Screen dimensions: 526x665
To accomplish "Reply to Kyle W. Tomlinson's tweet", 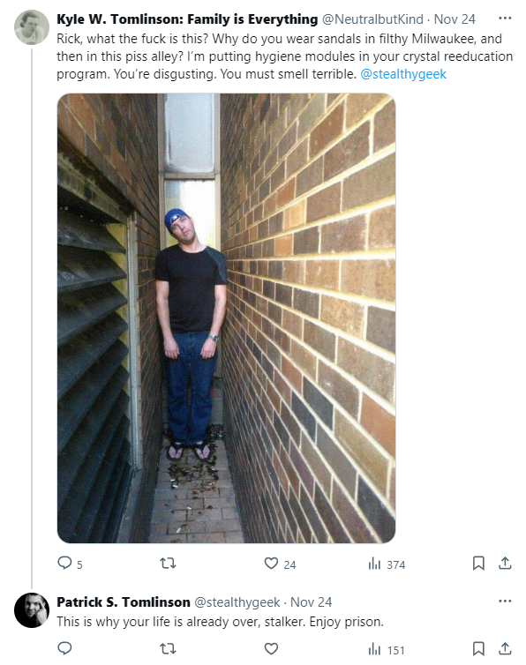I will pos(70,564).
